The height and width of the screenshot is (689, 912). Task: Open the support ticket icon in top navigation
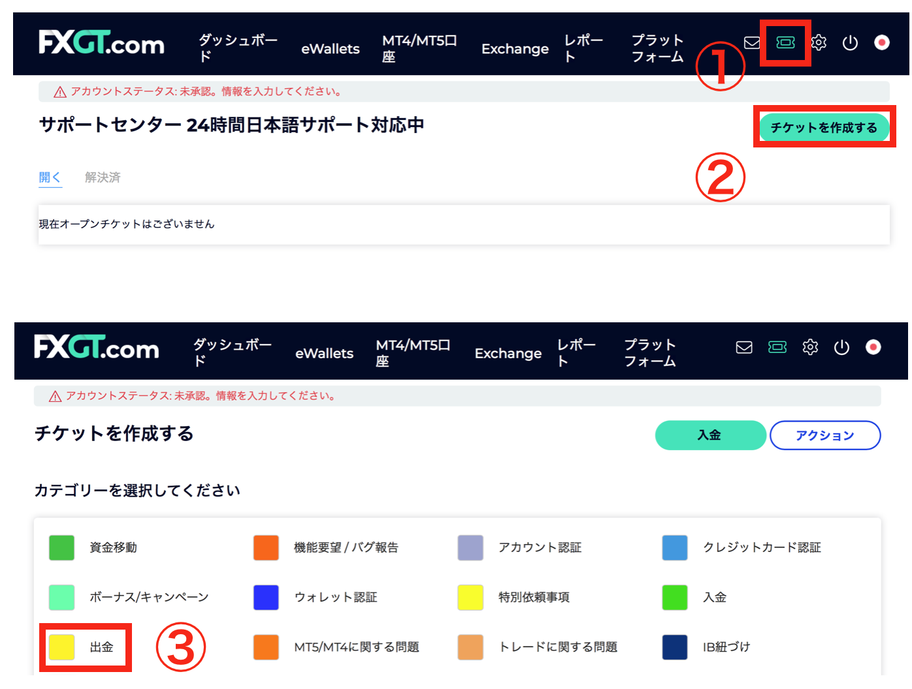click(x=785, y=43)
